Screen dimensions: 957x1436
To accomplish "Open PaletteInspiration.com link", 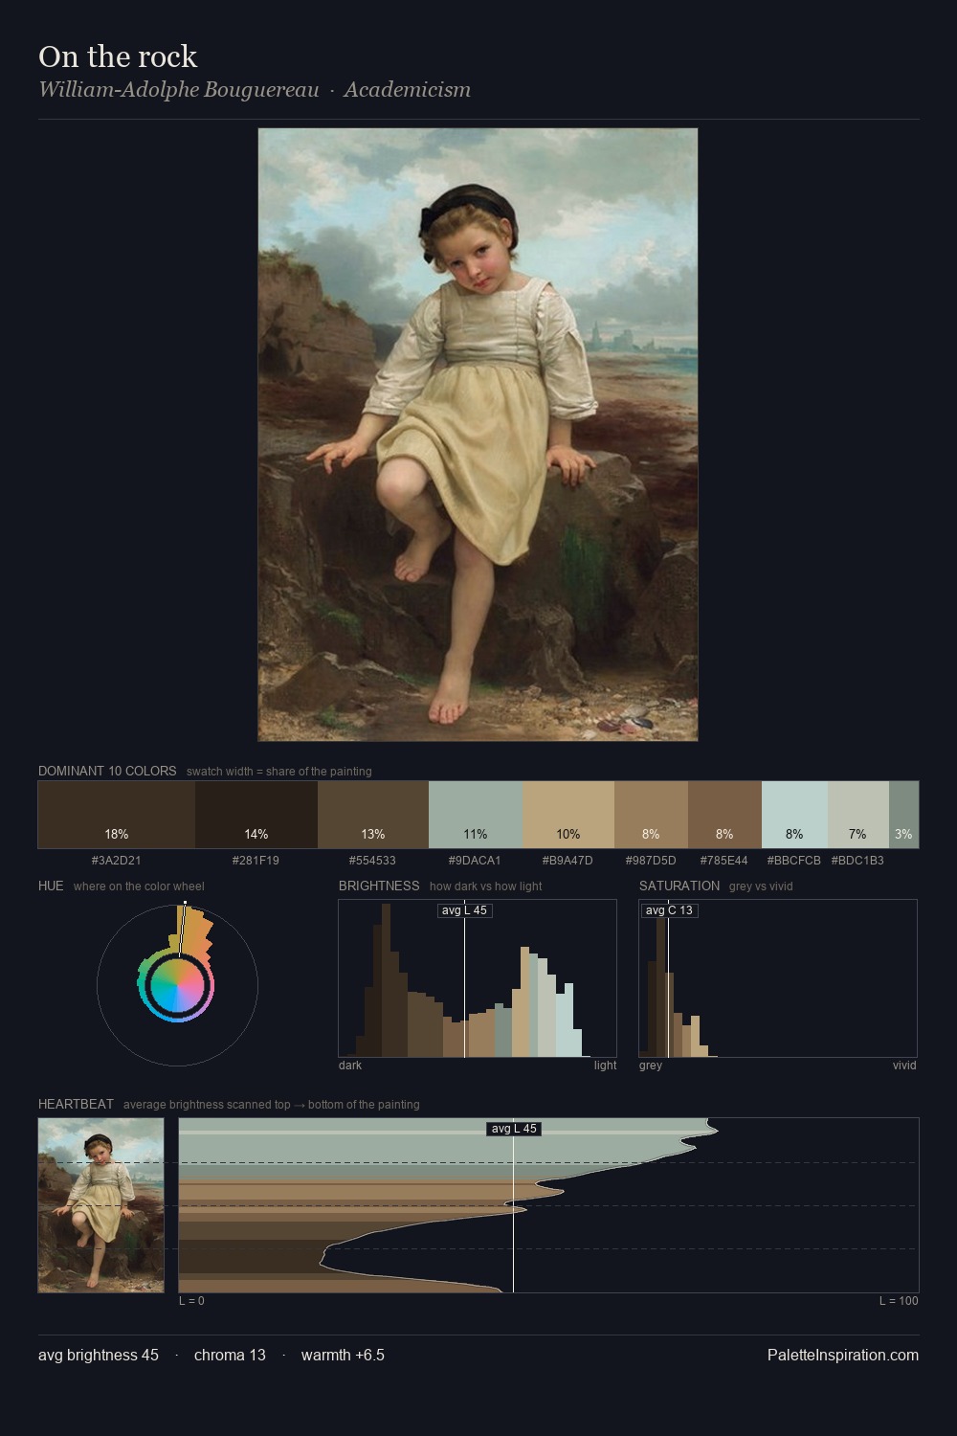I will 843,1355.
